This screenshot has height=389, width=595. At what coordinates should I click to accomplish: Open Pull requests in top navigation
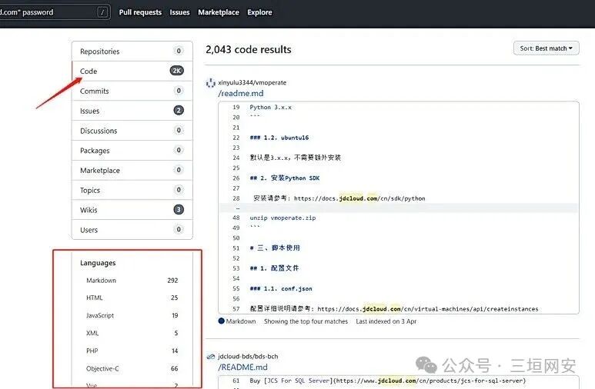pos(140,12)
